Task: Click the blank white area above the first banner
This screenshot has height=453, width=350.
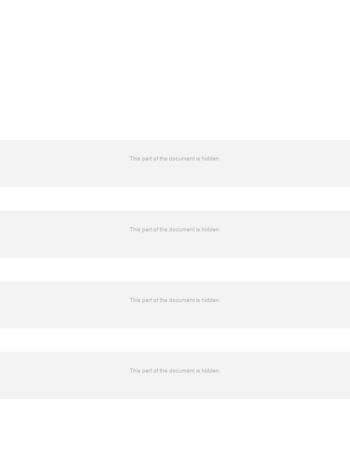Action: (175, 70)
